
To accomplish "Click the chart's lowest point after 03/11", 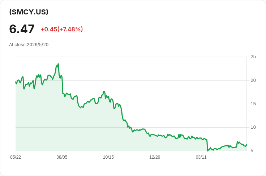I will point(208,150).
